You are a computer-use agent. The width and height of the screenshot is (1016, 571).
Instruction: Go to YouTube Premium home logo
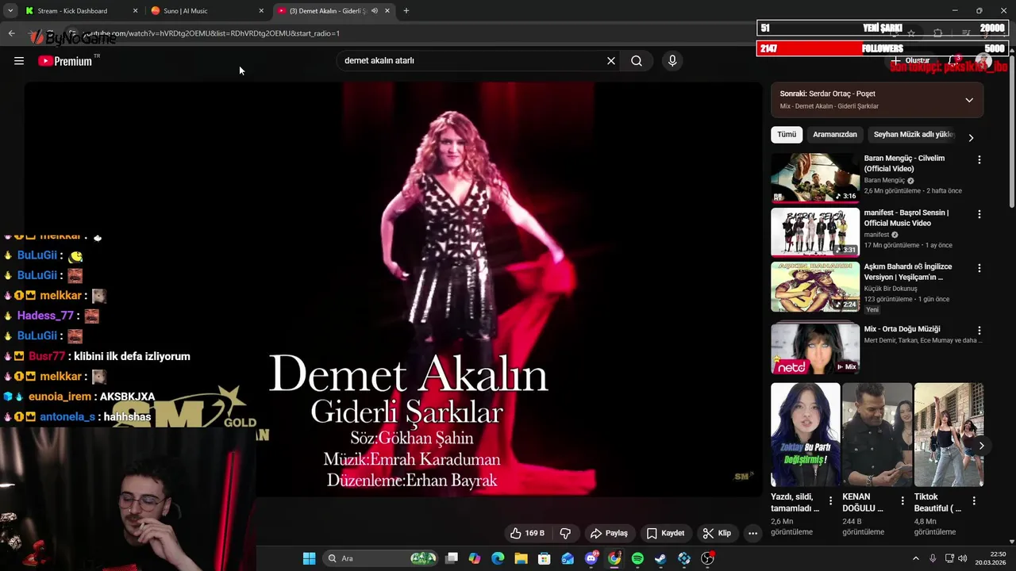coord(66,61)
